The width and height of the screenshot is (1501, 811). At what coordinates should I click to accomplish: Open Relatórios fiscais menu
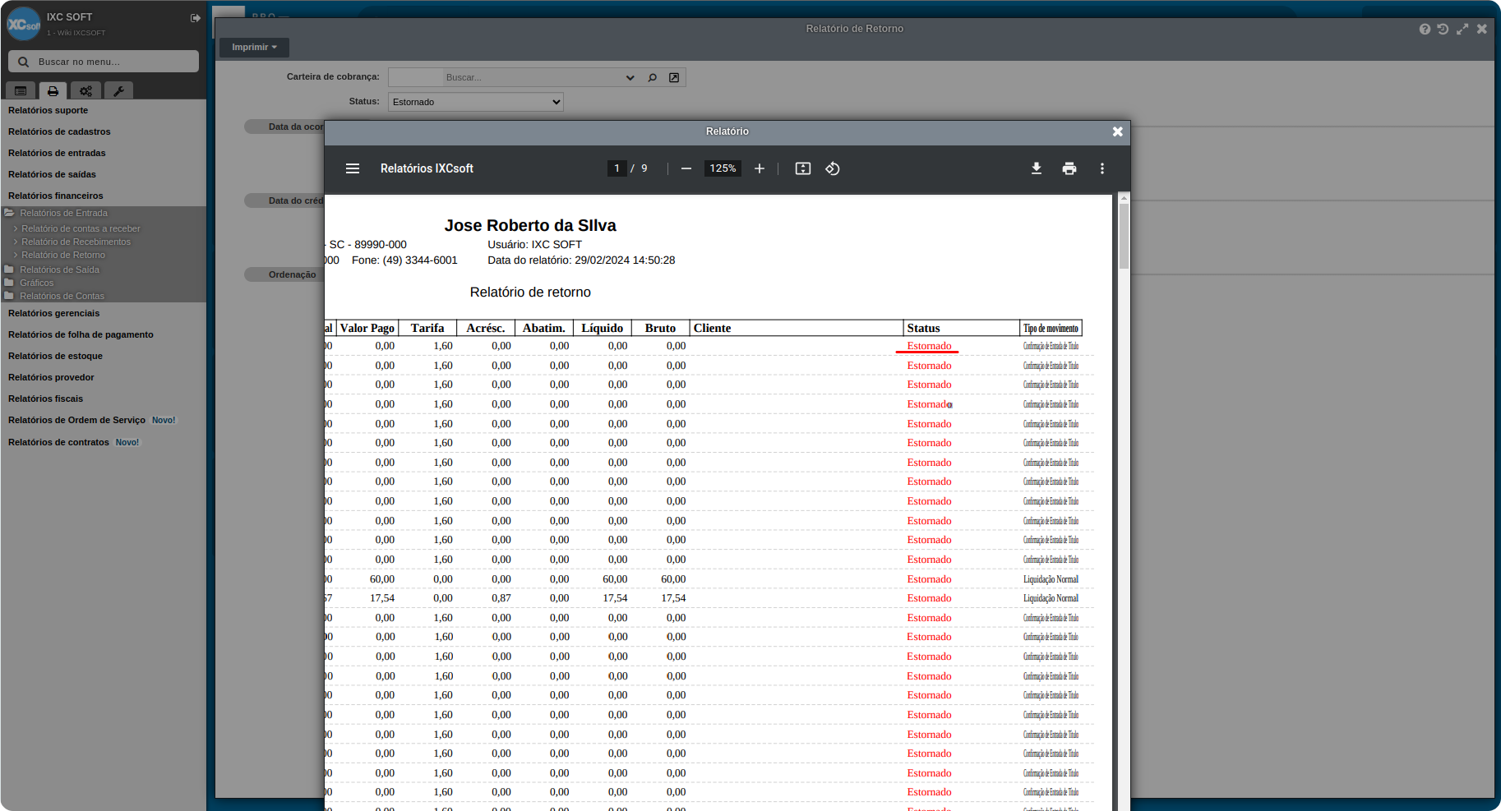tap(45, 399)
